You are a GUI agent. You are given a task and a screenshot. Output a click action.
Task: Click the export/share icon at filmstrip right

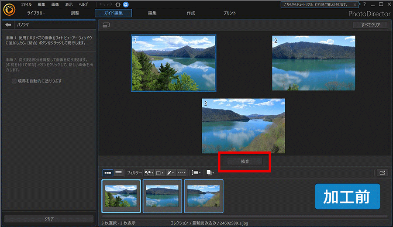click(382, 172)
